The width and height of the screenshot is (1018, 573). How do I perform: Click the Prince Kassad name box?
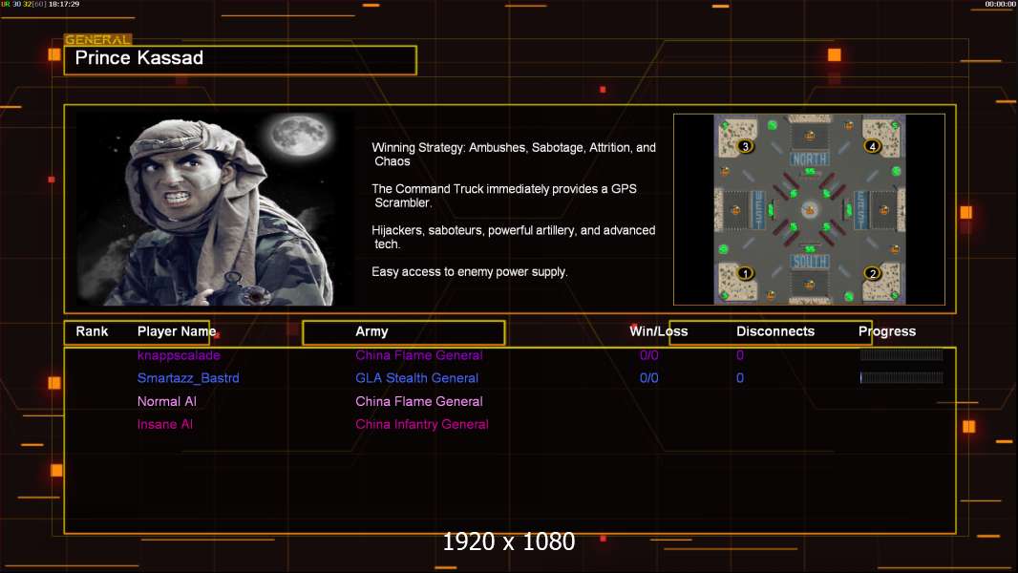[x=241, y=60]
